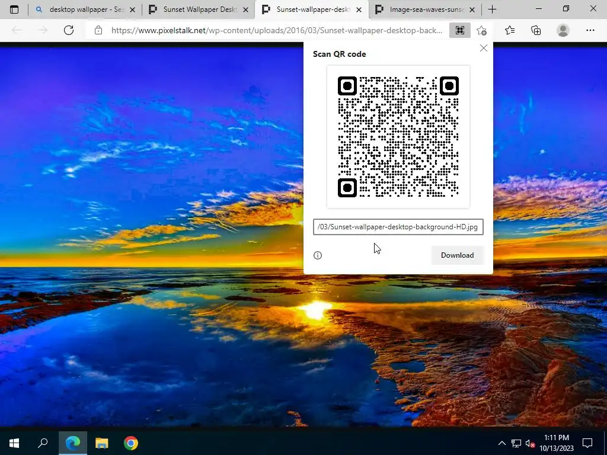The height and width of the screenshot is (455, 607).
Task: Click the pixelstalk.net address bar URL
Action: 276,30
